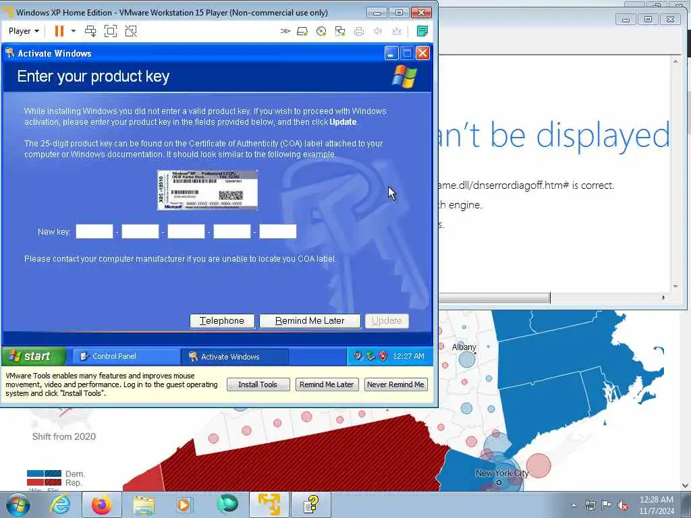Screen dimensions: 691x518
Task: Click second New key input box
Action: tap(140, 231)
